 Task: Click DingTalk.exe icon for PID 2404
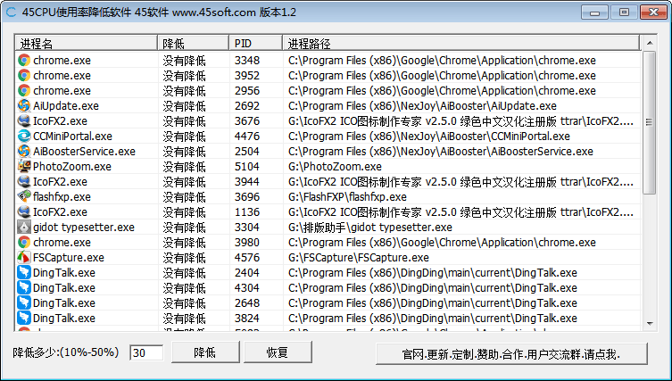point(24,273)
